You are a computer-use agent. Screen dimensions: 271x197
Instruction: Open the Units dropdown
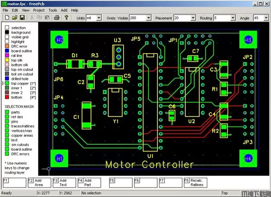99,18
